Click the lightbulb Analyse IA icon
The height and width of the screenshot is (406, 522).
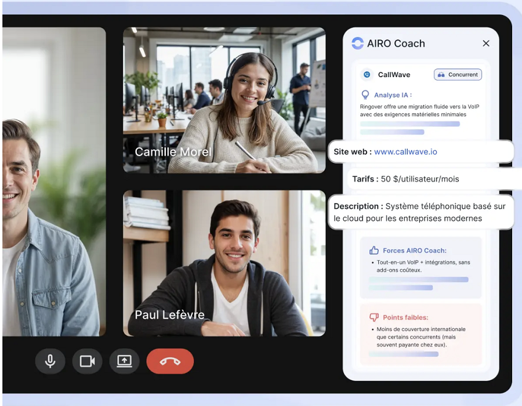pyautogui.click(x=365, y=95)
